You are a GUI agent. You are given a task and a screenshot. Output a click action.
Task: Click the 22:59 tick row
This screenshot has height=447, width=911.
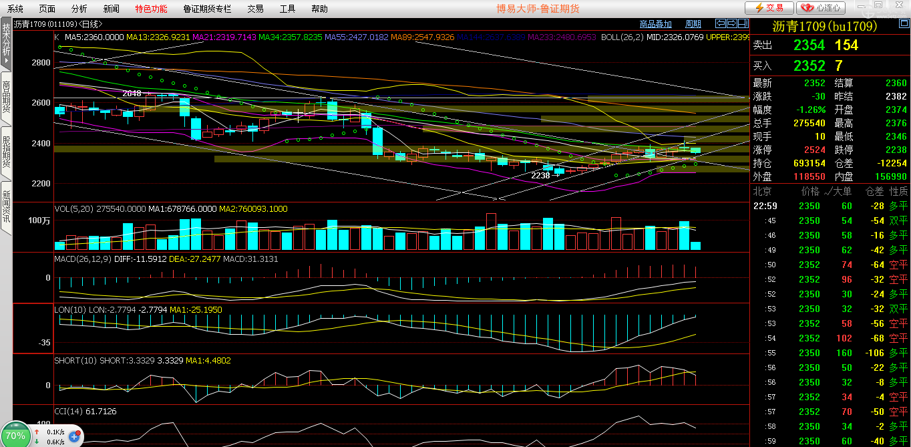[831, 206]
